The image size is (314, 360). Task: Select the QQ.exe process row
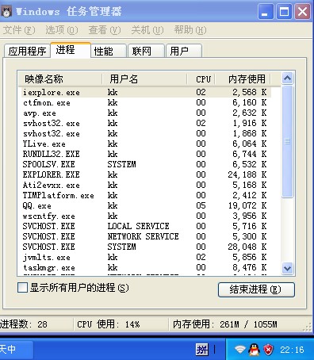click(x=144, y=205)
